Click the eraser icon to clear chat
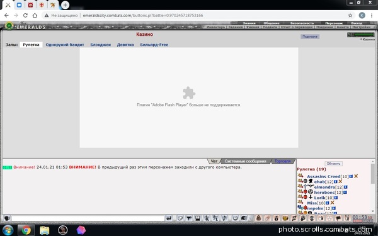Viewport: 378px width, 236px height. [180, 218]
